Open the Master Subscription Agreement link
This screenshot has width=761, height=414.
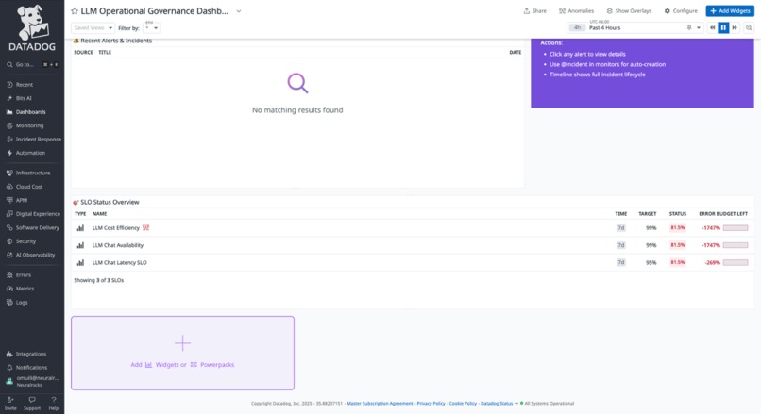(380, 404)
